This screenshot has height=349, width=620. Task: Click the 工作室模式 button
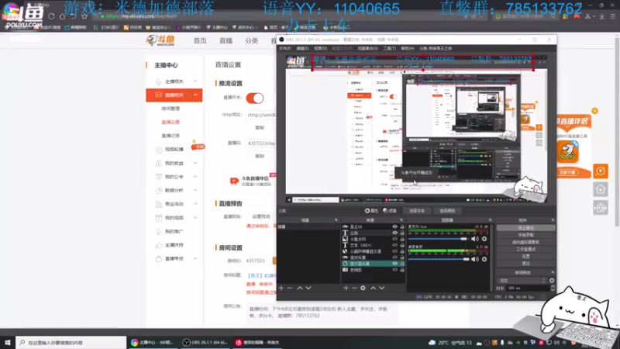pyautogui.click(x=525, y=249)
